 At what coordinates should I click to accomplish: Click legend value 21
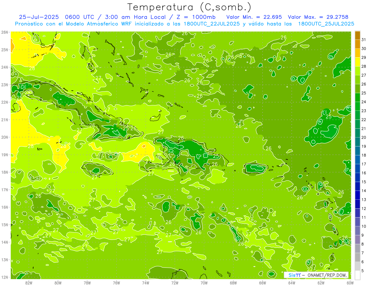point(364,128)
